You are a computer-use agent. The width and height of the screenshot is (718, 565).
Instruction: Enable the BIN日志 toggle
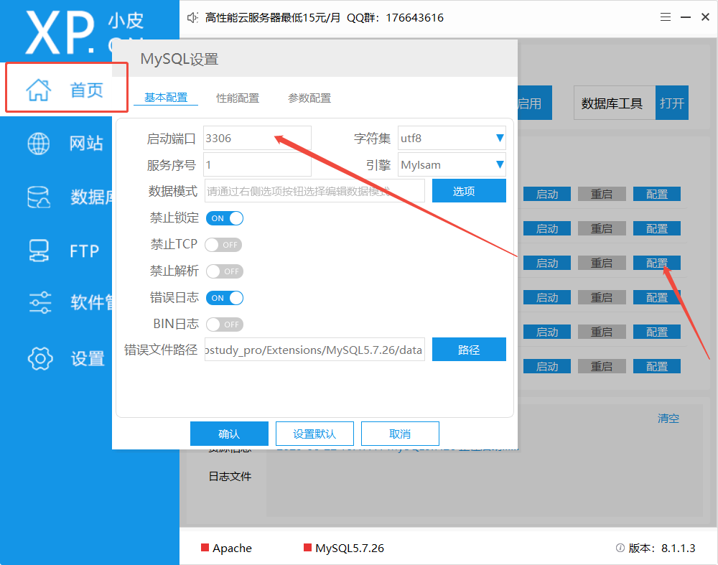click(224, 324)
